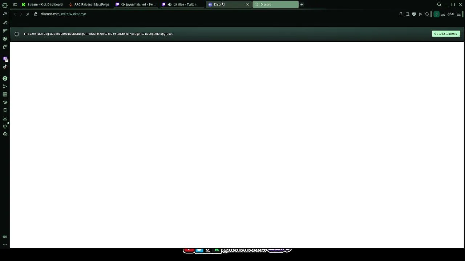Unmute the jayunmatched Twitch tab speaker icon
Screen dimensions: 465x261
pyautogui.click(x=123, y=4)
